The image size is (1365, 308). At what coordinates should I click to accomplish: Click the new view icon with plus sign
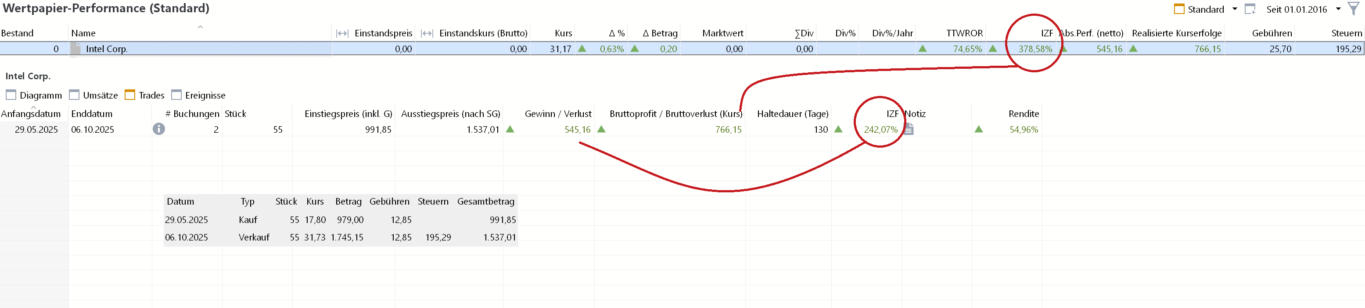tap(1250, 9)
